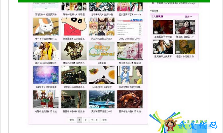Open the white lucky-cat anime thumbnail
The height and width of the screenshot is (133, 223).
coord(46,26)
